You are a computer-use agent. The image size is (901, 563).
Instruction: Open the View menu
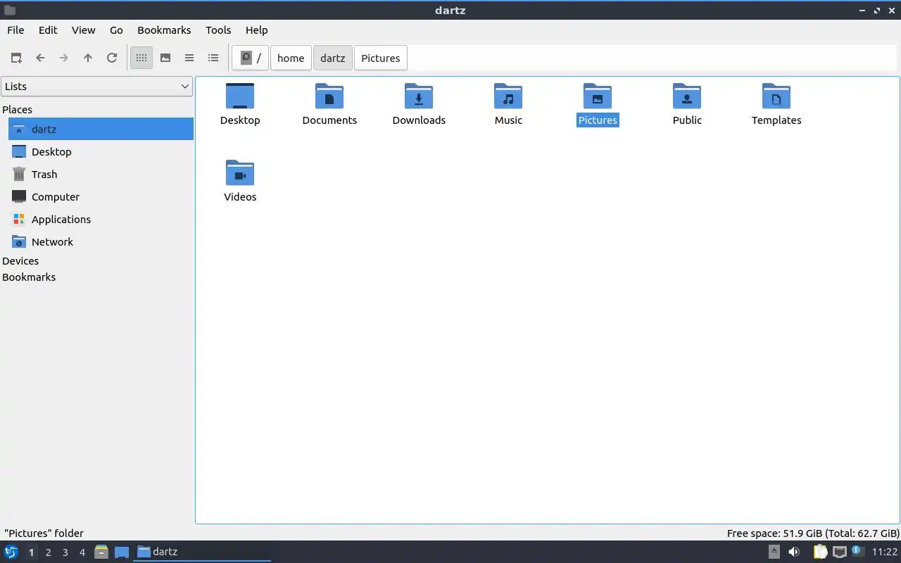83,30
